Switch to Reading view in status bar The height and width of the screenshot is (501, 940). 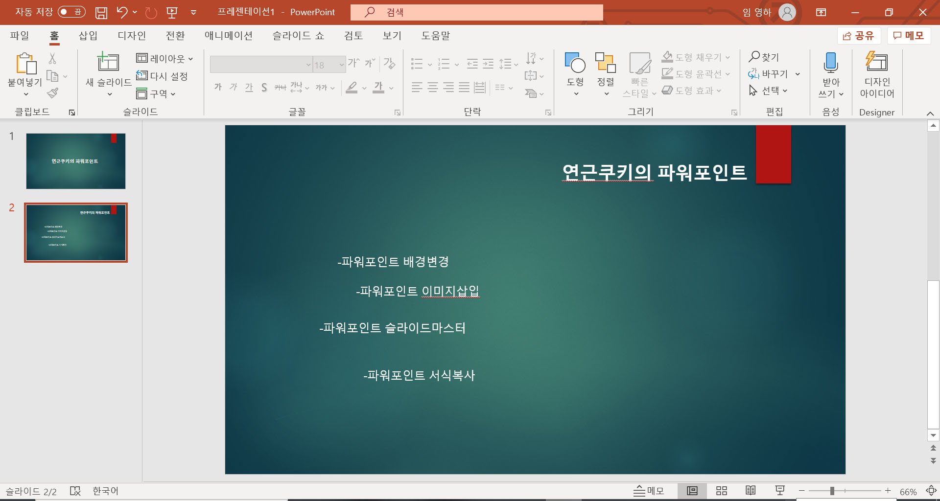click(x=751, y=491)
